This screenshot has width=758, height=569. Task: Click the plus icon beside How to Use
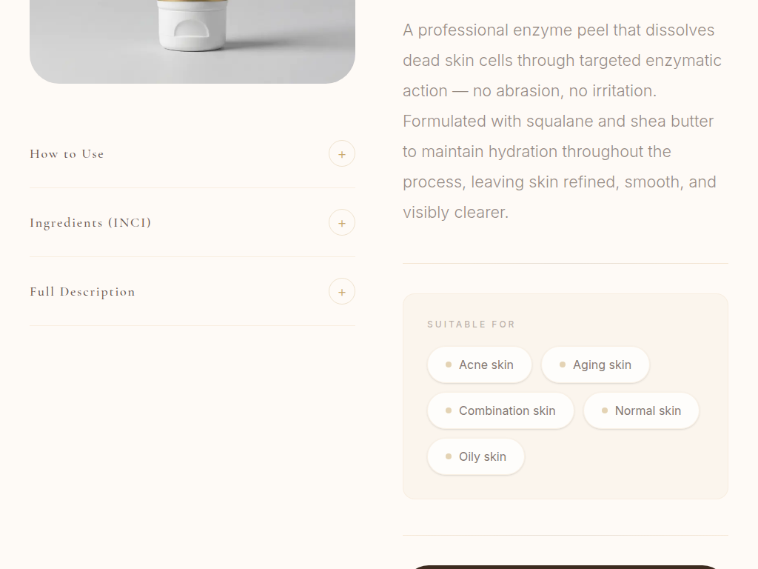pos(342,154)
